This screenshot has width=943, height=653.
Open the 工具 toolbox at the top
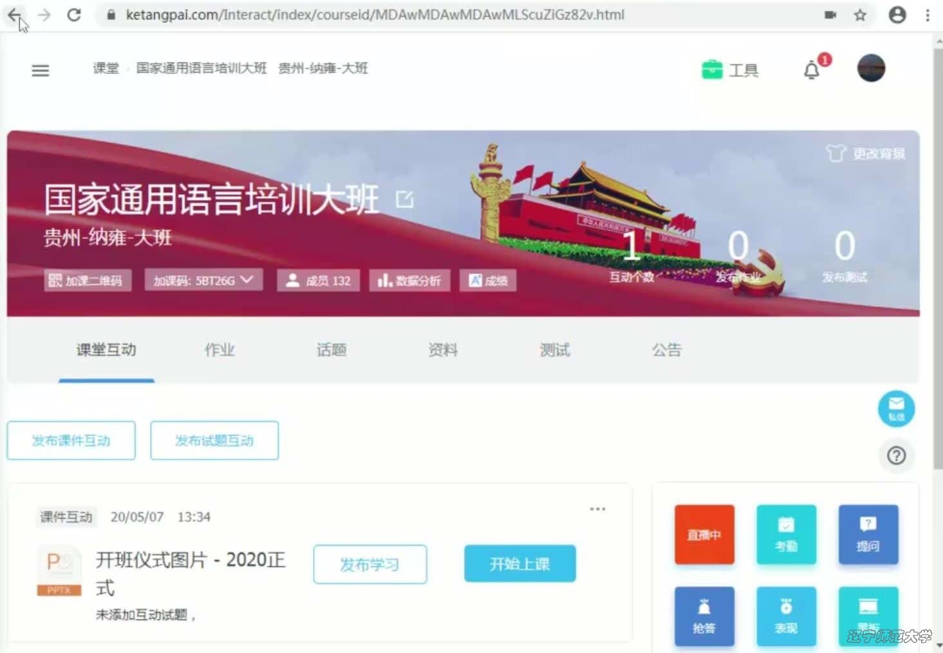tap(731, 69)
